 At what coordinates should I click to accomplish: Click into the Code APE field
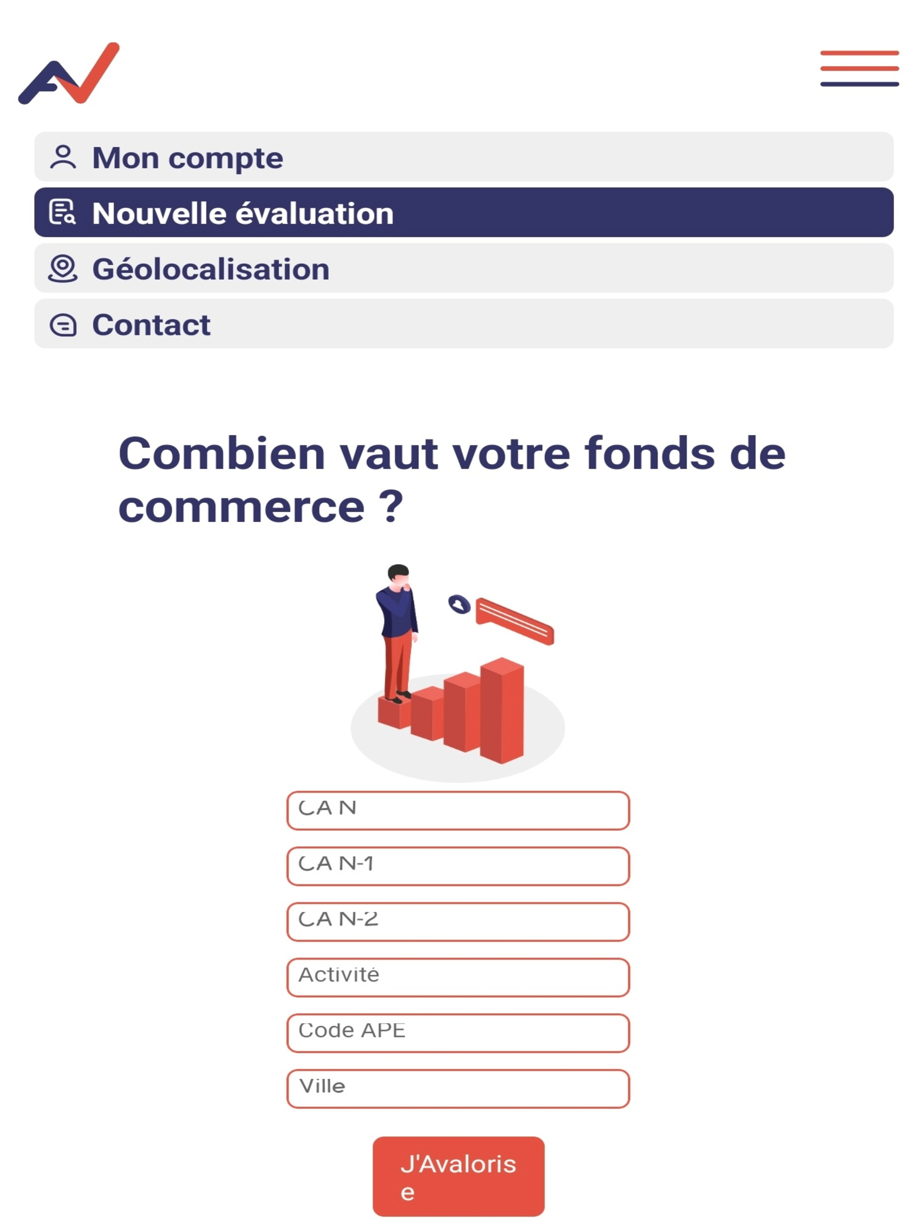[x=458, y=1033]
